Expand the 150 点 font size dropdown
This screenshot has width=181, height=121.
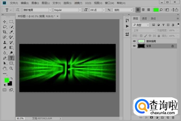pos(103,10)
